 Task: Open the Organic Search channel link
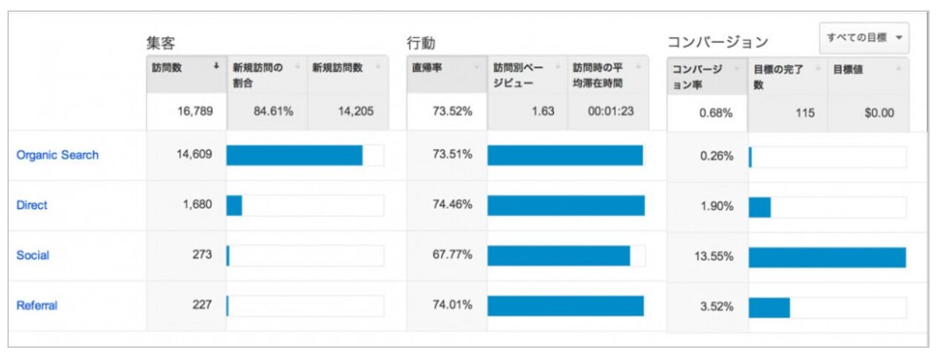[57, 155]
